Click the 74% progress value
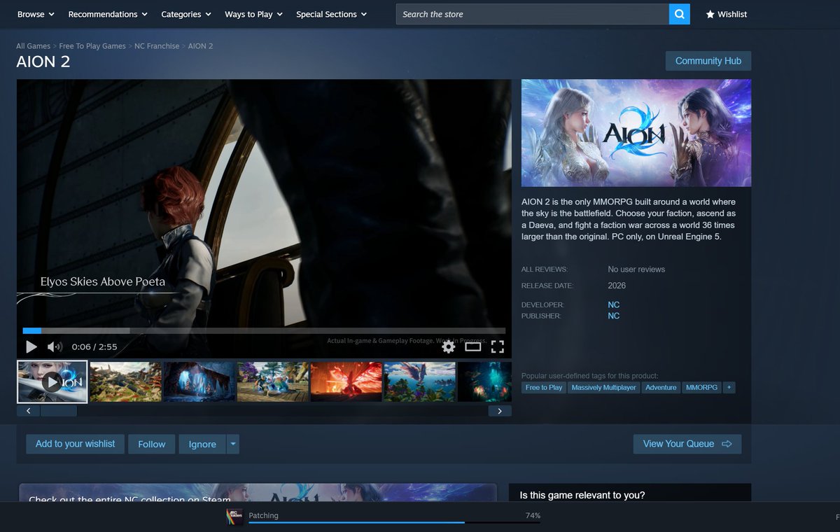Screen dimensions: 840x532 pyautogui.click(x=533, y=515)
